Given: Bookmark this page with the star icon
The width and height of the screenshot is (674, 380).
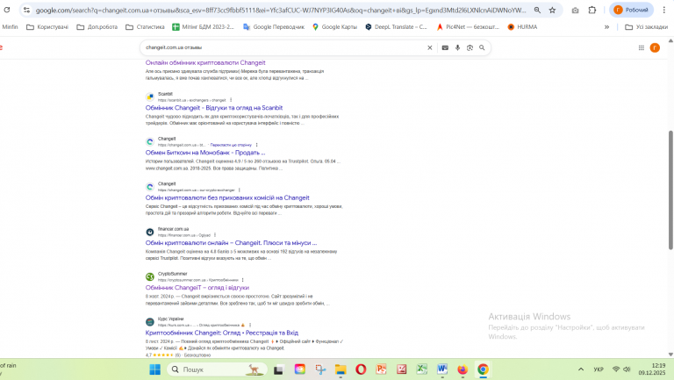Looking at the screenshot, I should (552, 10).
